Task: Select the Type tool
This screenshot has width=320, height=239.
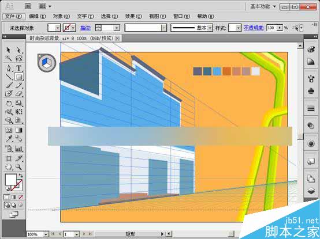Action: [x=19, y=68]
